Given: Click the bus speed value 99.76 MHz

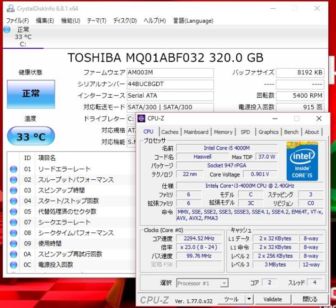Looking at the screenshot, I should tap(199, 256).
